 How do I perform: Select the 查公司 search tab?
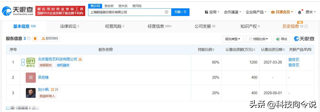[95, 6]
